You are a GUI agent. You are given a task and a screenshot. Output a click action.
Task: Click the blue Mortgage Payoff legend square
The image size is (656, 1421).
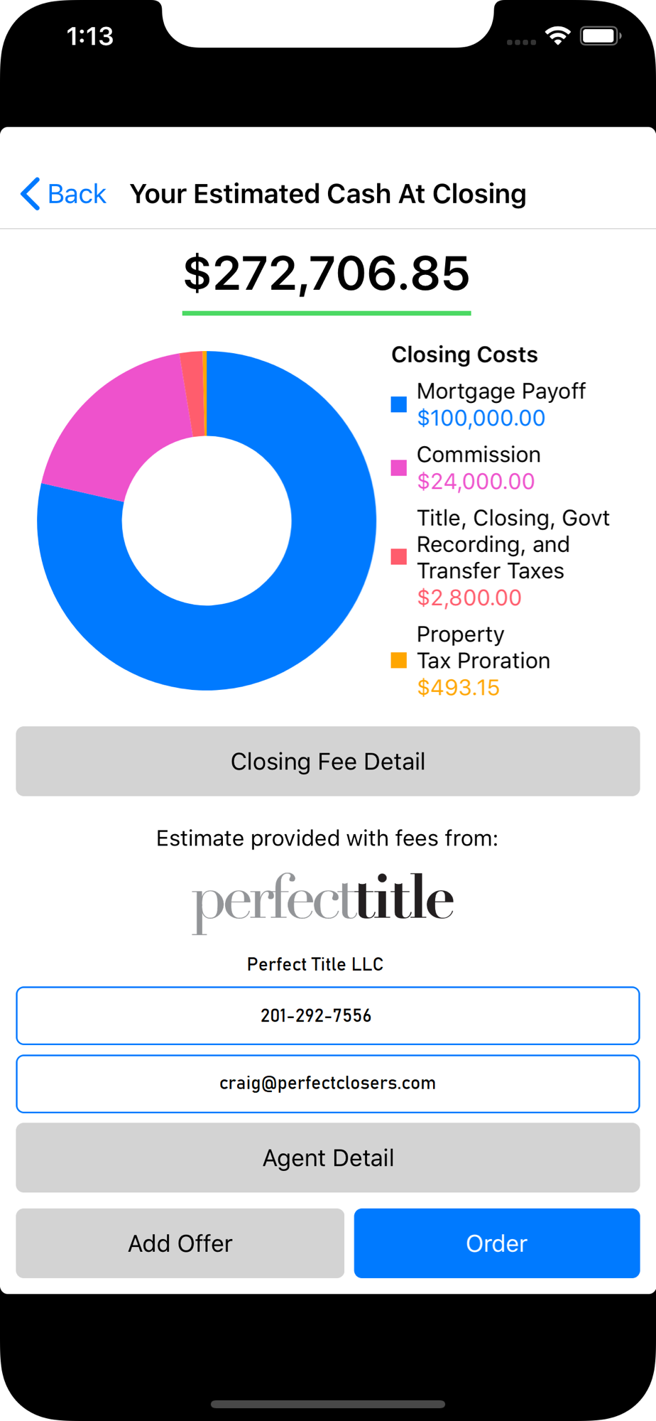[x=399, y=404]
